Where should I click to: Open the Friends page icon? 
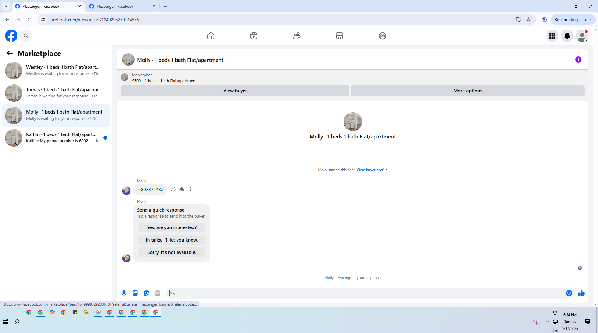[x=297, y=36]
